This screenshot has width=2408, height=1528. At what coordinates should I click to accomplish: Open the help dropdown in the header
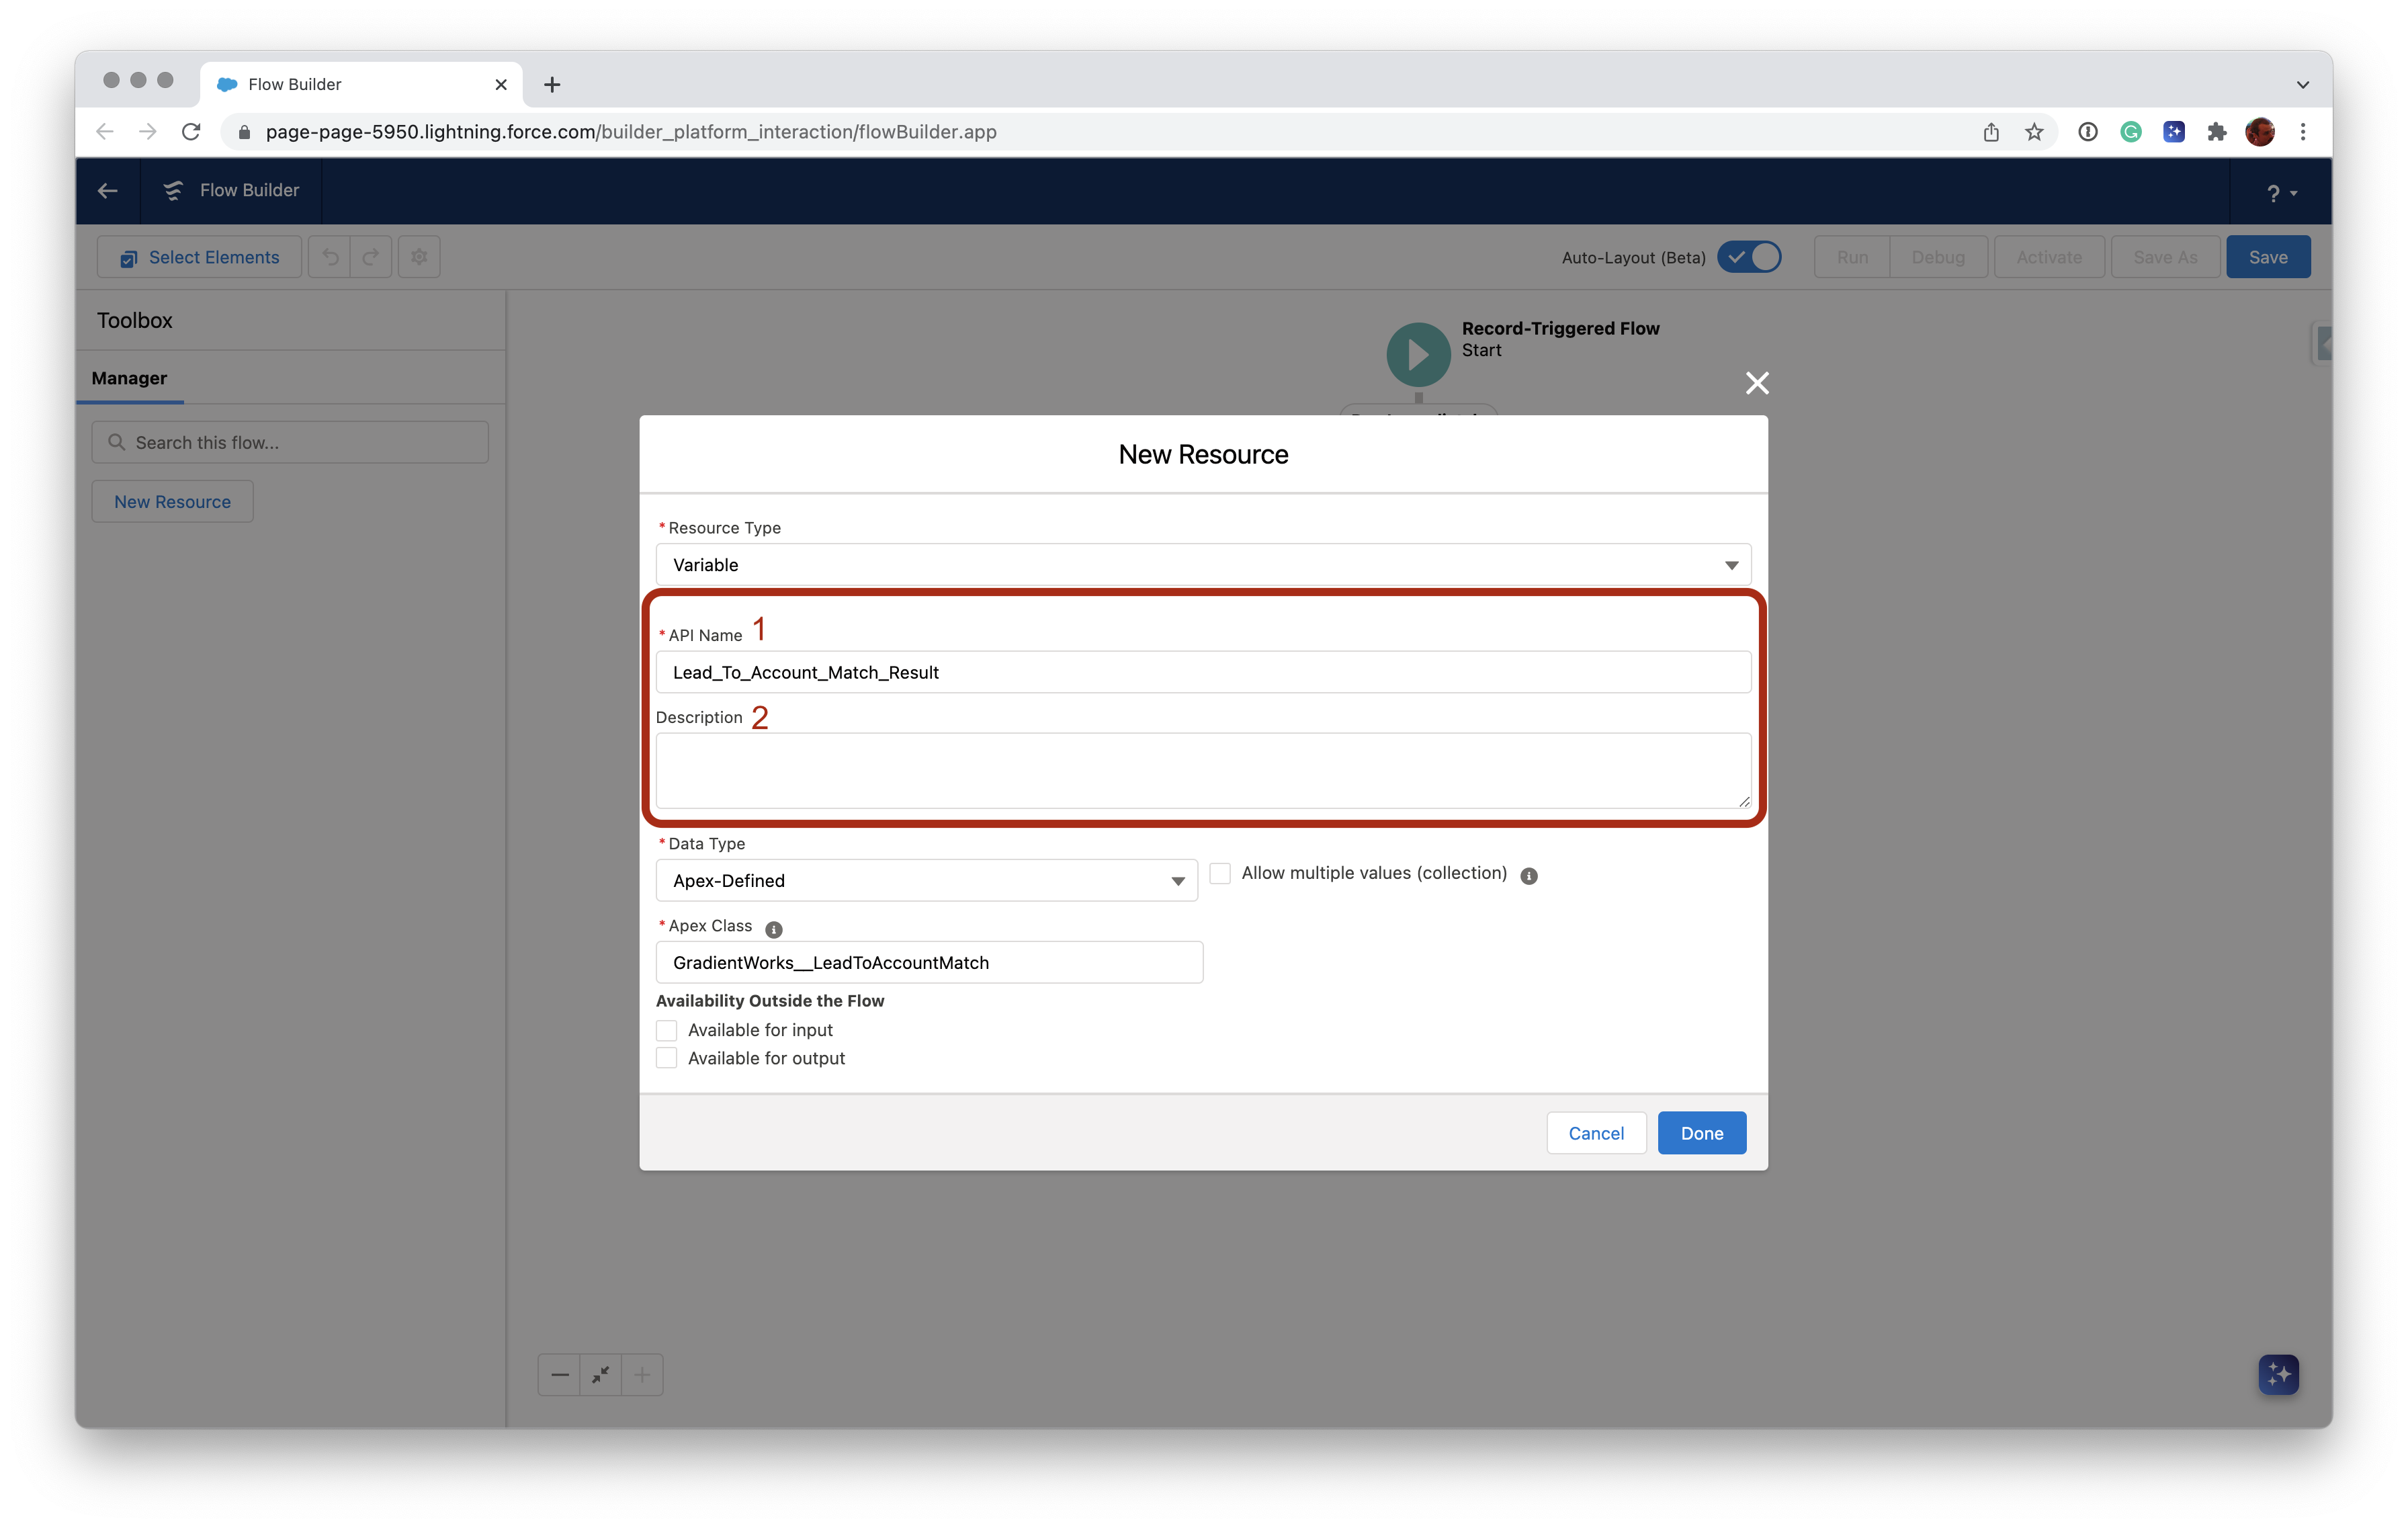coord(2281,192)
